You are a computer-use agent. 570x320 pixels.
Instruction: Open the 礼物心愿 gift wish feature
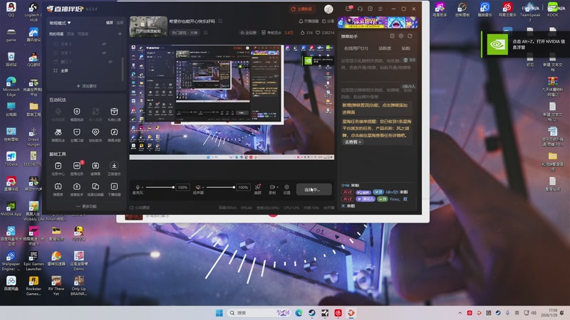(x=114, y=114)
